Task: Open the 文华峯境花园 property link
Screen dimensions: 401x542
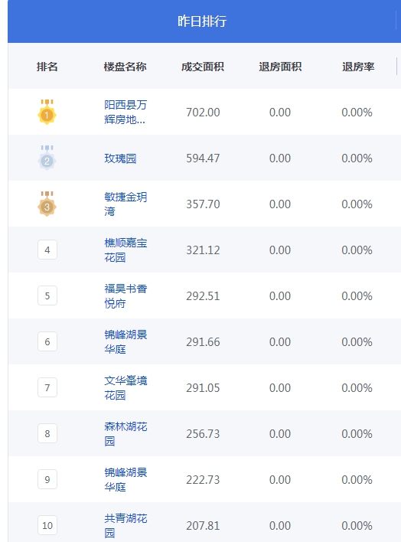Action: (x=126, y=388)
